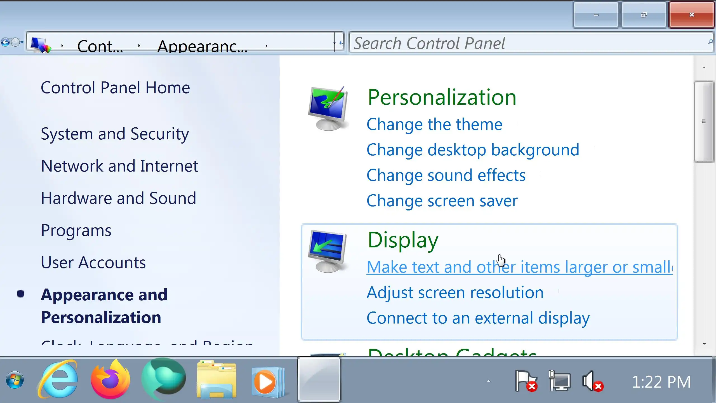Click the Action Center flag icon
The width and height of the screenshot is (716, 403).
click(x=526, y=381)
